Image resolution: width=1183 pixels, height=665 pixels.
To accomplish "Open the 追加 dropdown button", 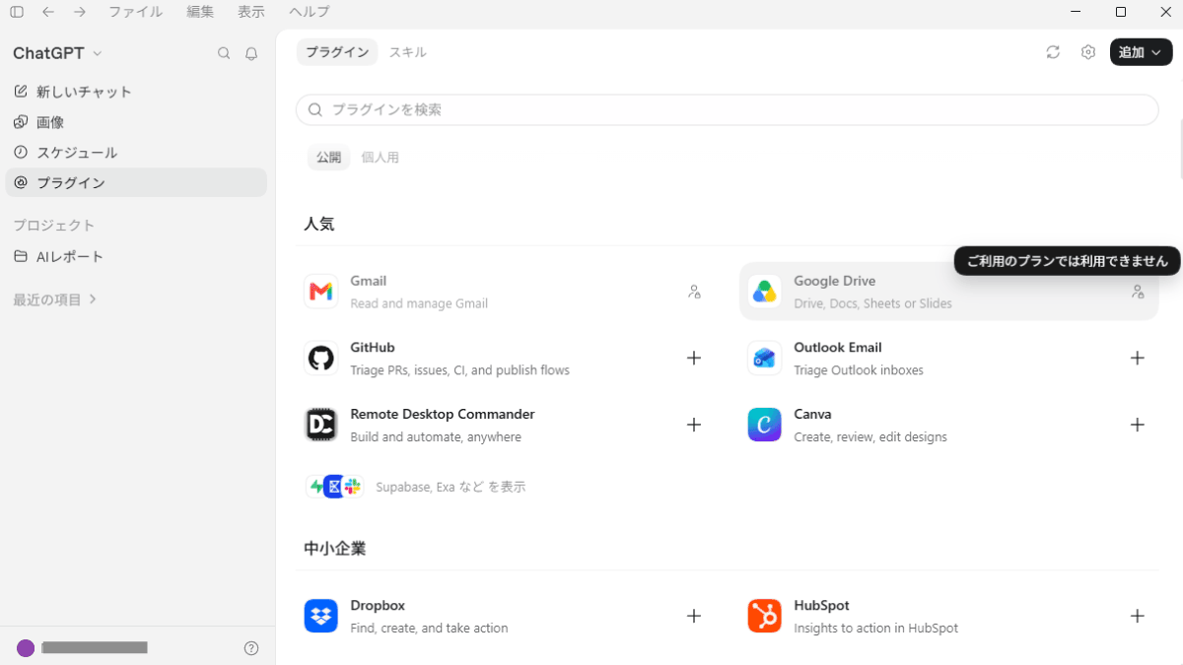I will tap(1141, 52).
